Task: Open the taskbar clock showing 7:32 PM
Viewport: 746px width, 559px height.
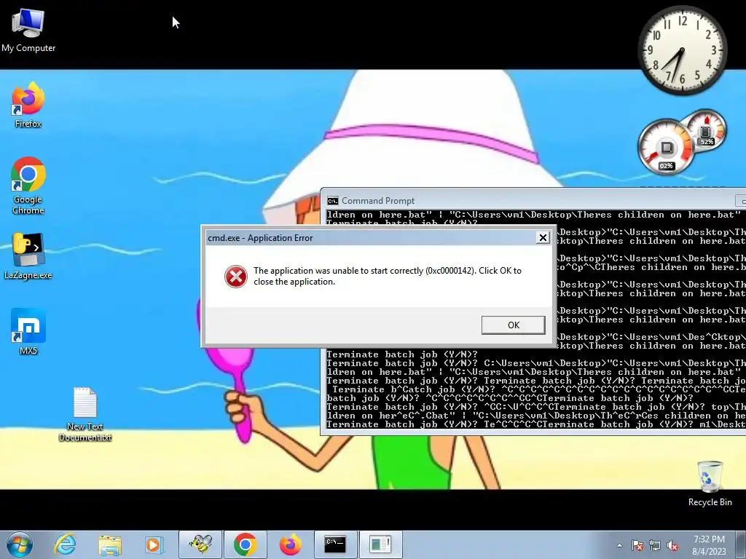Action: pyautogui.click(x=709, y=545)
